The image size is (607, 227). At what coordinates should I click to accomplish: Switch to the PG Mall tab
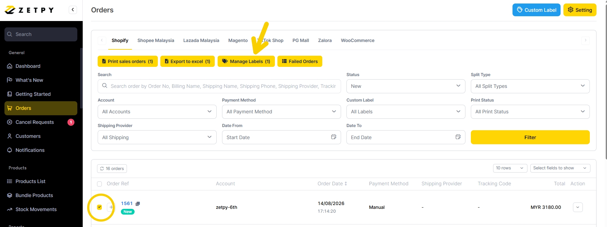pyautogui.click(x=301, y=40)
